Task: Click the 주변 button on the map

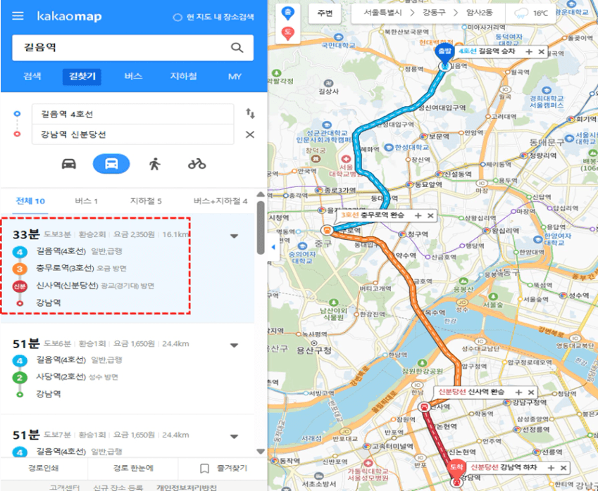Action: coord(325,13)
